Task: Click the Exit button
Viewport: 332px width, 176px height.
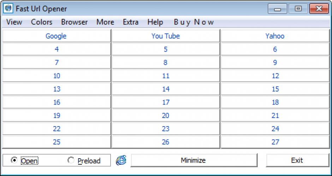Action: [x=297, y=160]
